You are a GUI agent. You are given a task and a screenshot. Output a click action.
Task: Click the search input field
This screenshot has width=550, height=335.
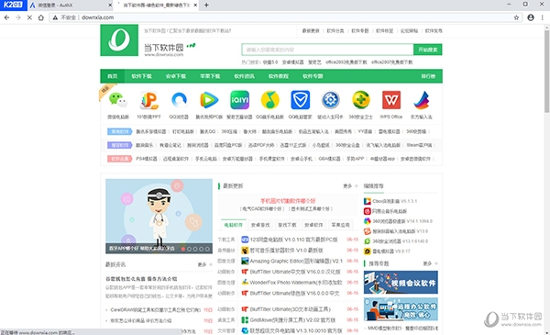coord(327,50)
